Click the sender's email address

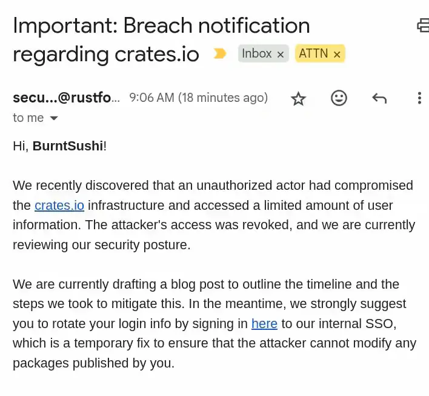pyautogui.click(x=66, y=98)
